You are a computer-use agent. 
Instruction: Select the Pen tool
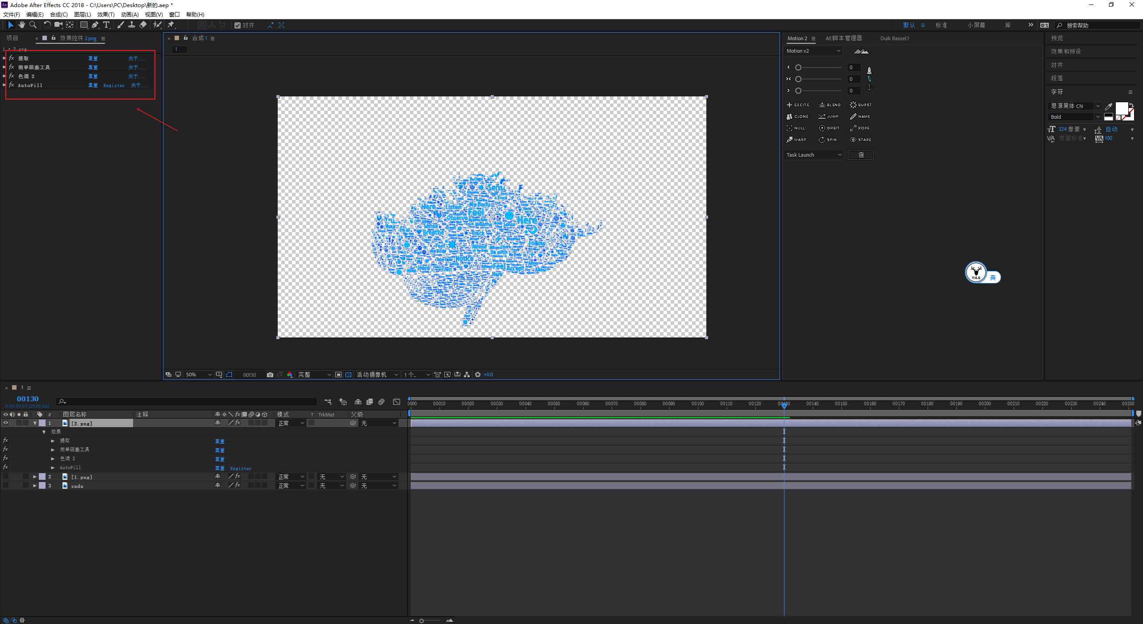(95, 25)
